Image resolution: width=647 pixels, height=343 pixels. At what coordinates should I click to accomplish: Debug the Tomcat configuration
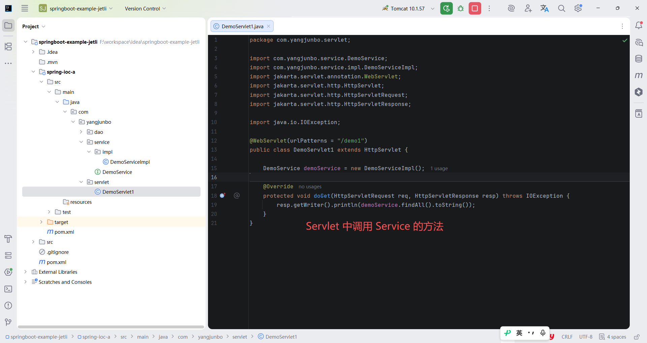(461, 8)
